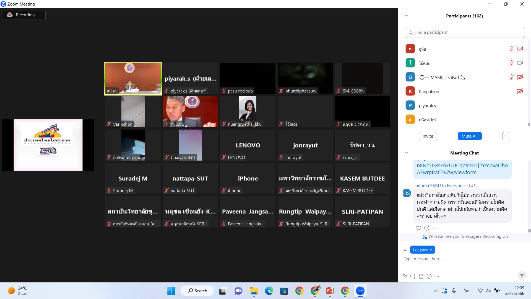Open the chat app icon in taskbar
The image size is (531, 299).
click(238, 291)
